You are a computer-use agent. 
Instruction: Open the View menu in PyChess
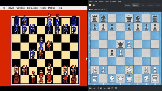click(x=107, y=2)
